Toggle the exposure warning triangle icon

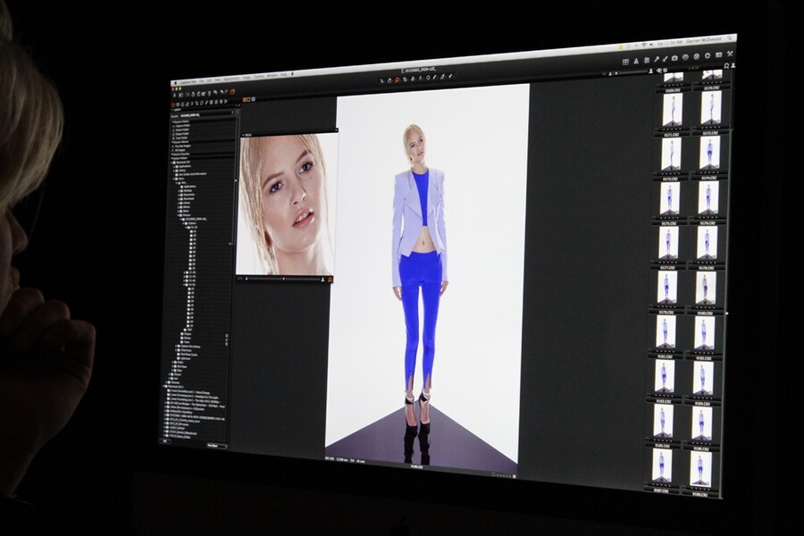point(636,61)
